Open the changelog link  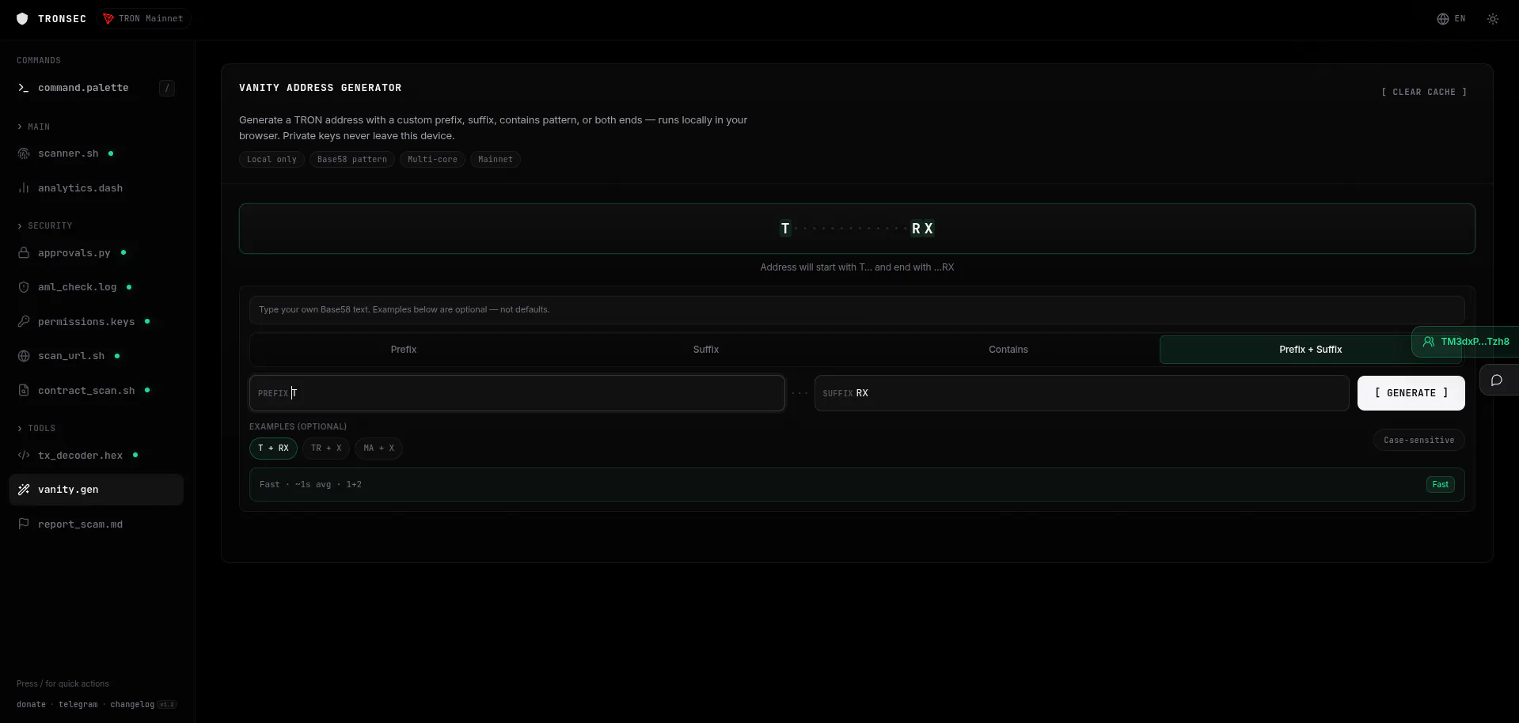coord(132,705)
